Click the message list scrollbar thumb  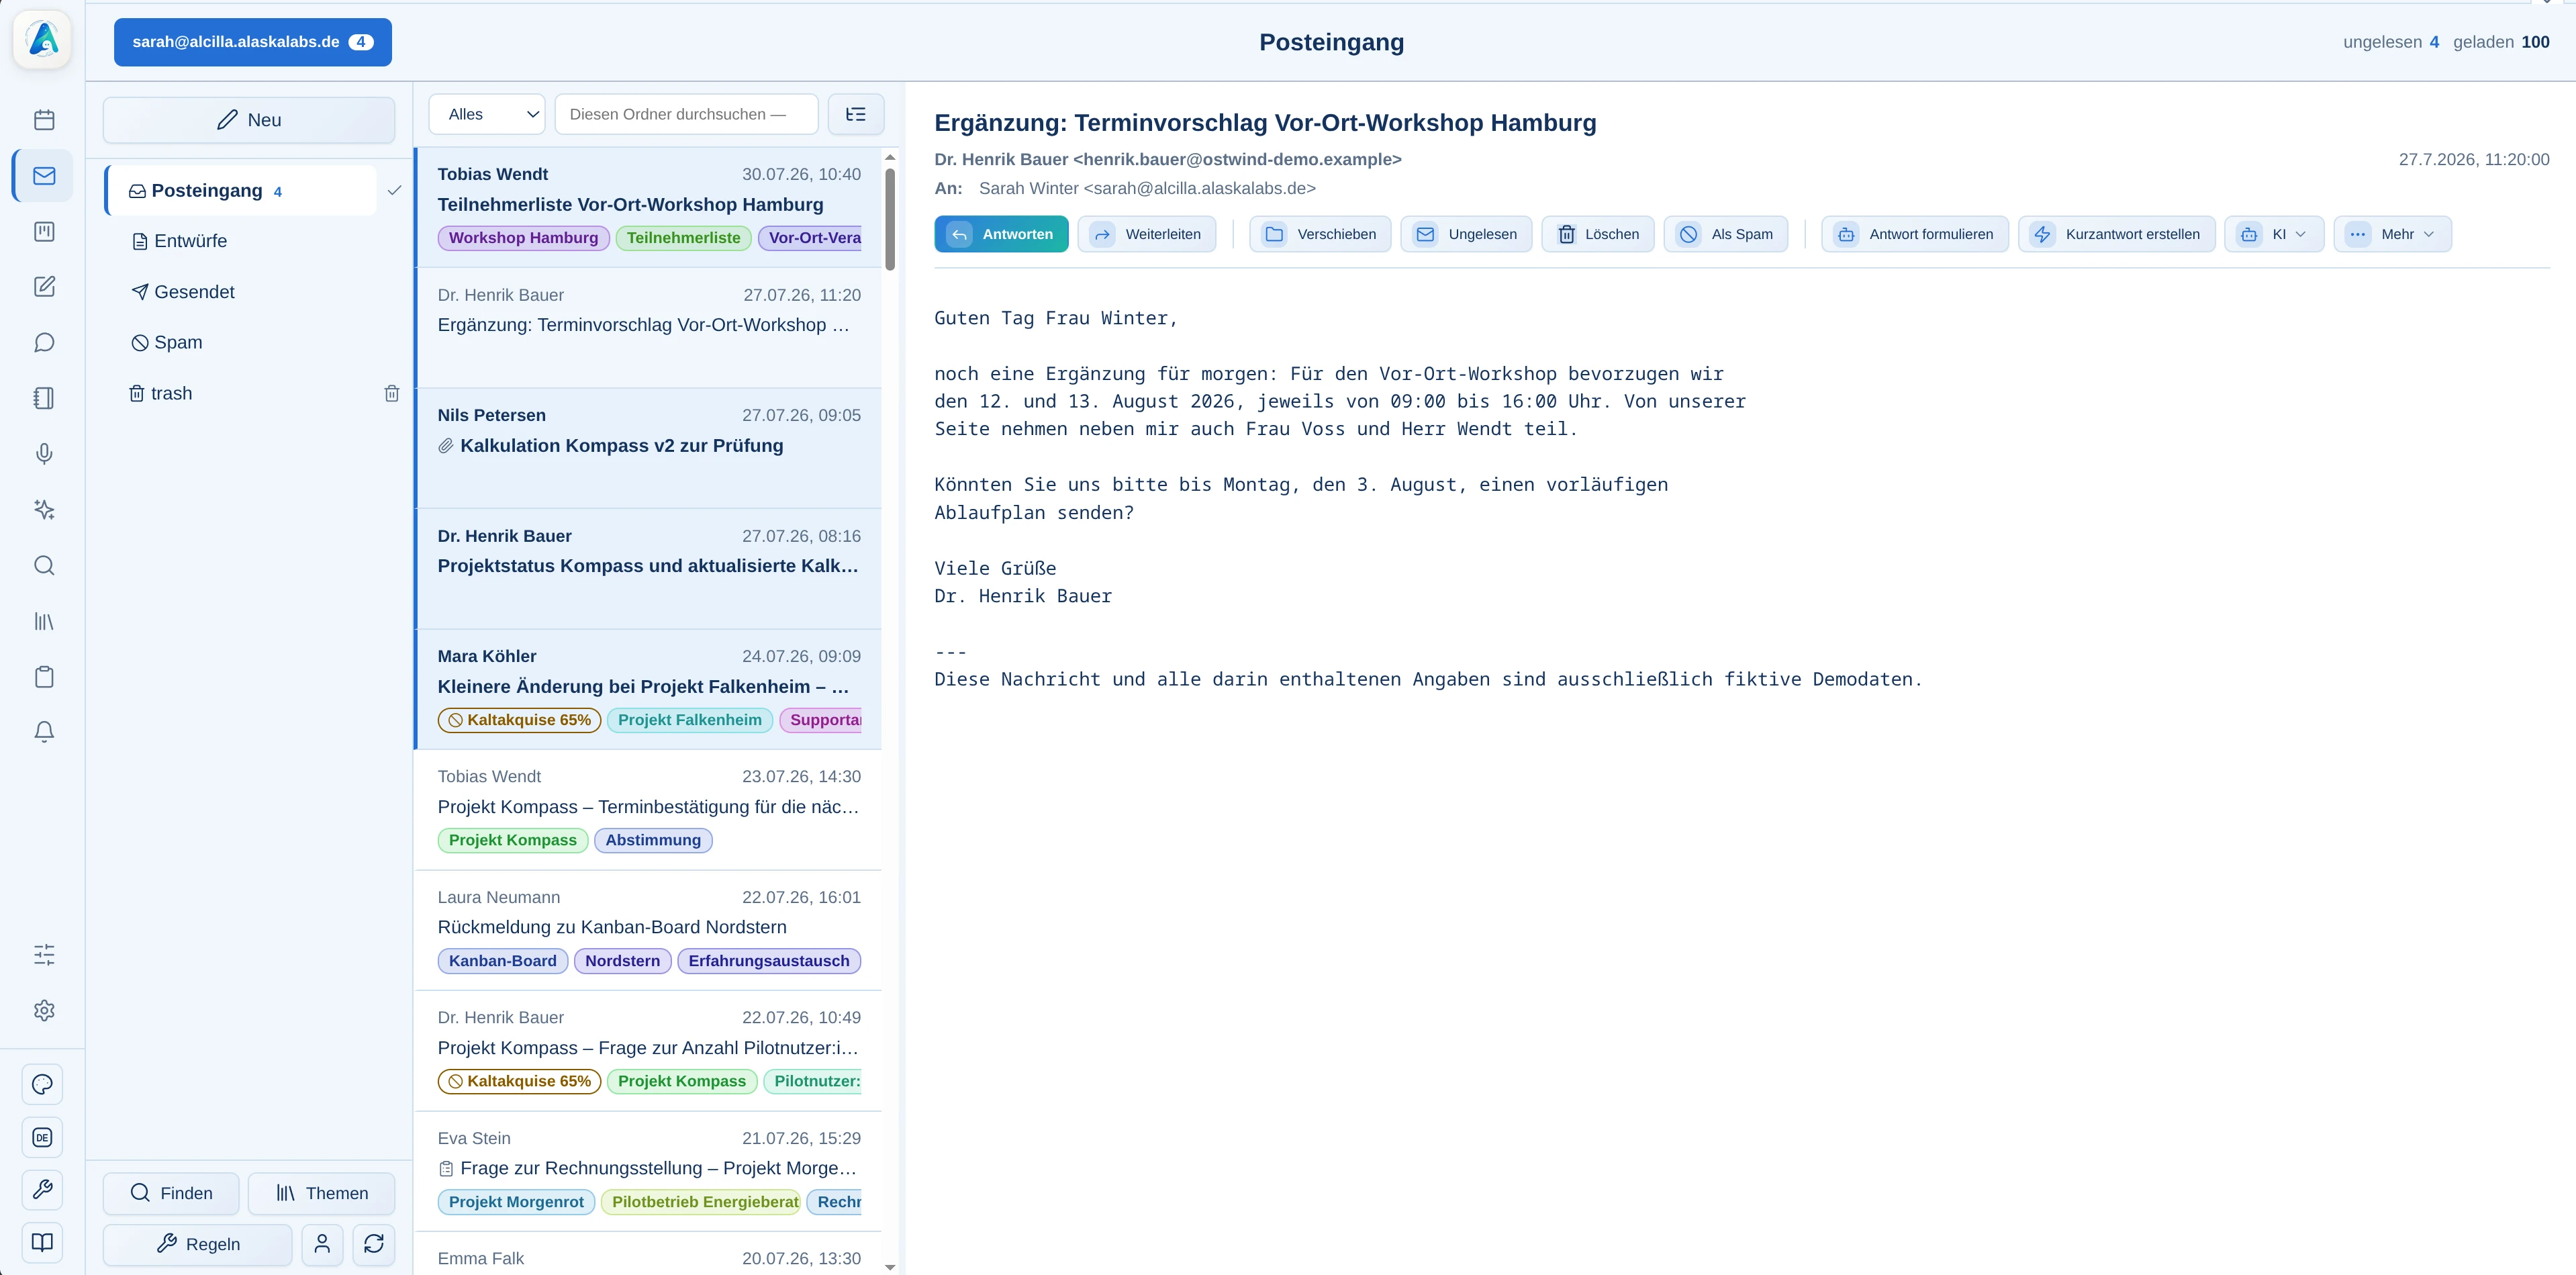[x=890, y=218]
